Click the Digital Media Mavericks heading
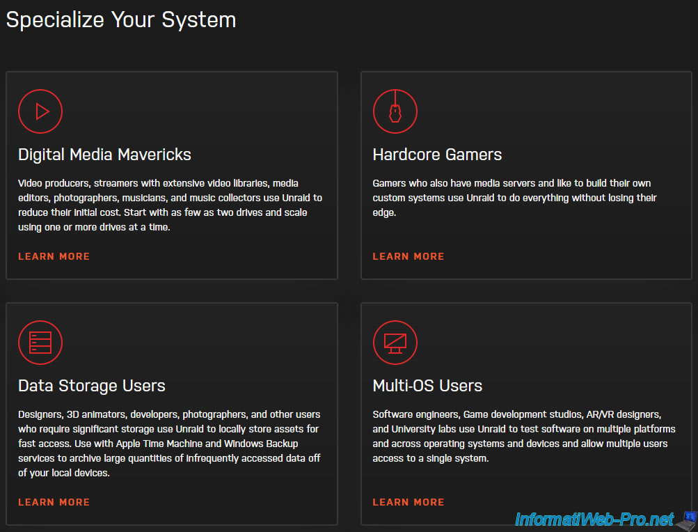This screenshot has width=698, height=532. [x=104, y=155]
